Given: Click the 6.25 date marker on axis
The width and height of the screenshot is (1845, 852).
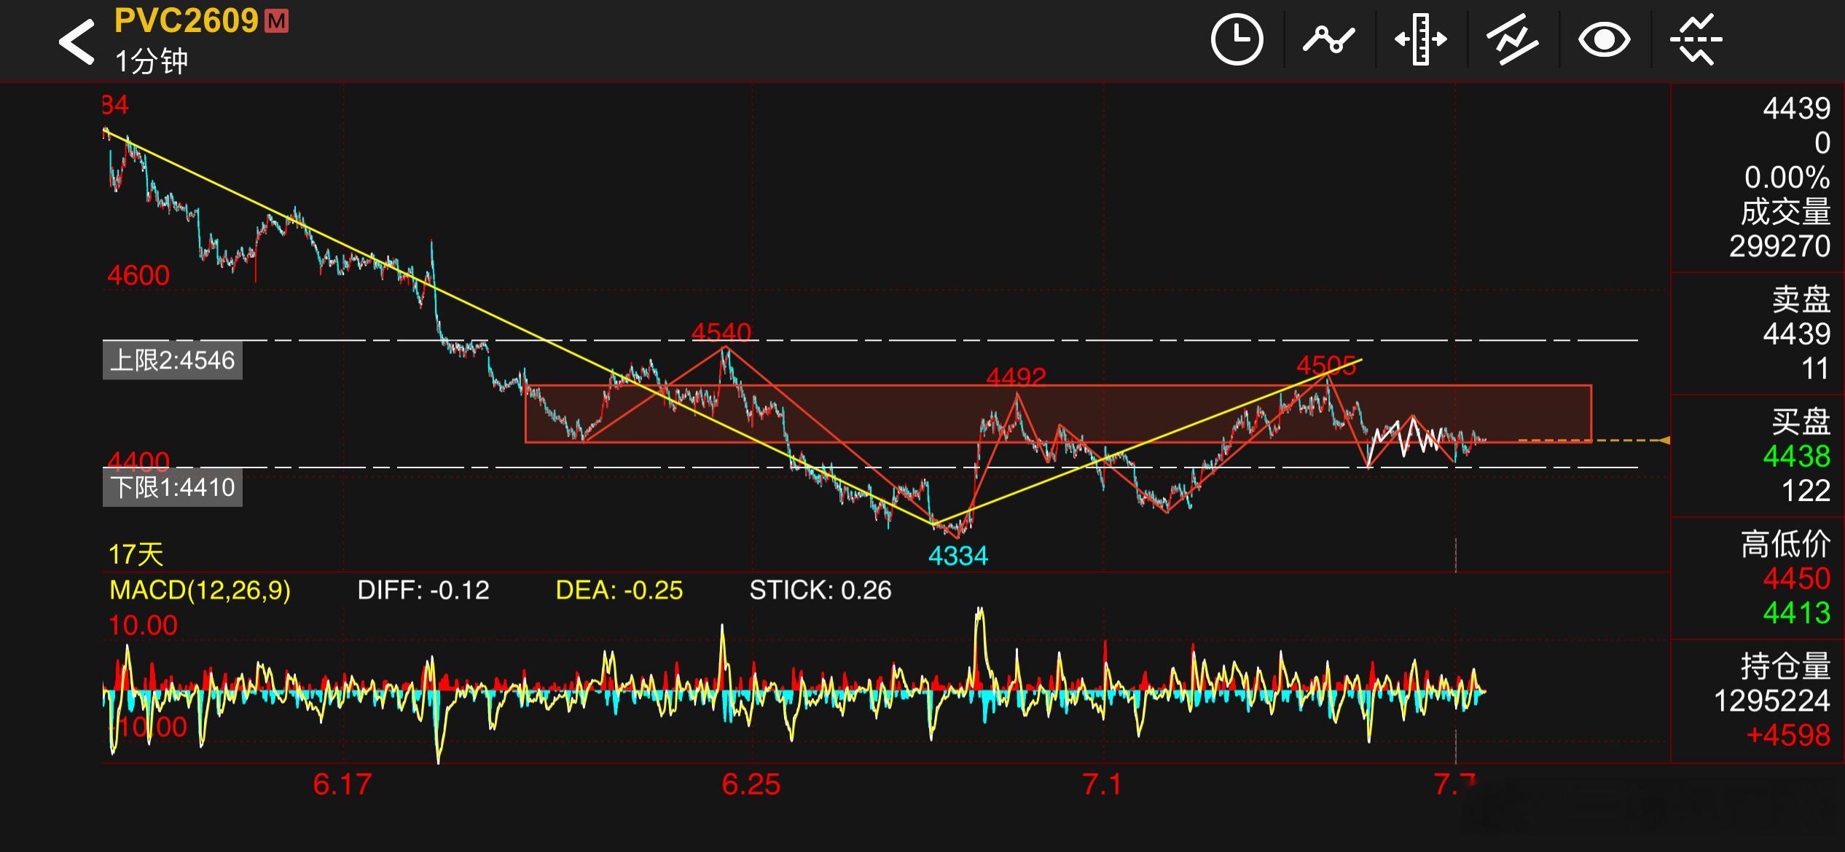Looking at the screenshot, I should 751,785.
